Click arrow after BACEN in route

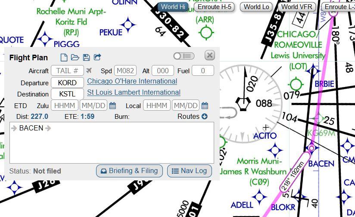(x=48, y=128)
